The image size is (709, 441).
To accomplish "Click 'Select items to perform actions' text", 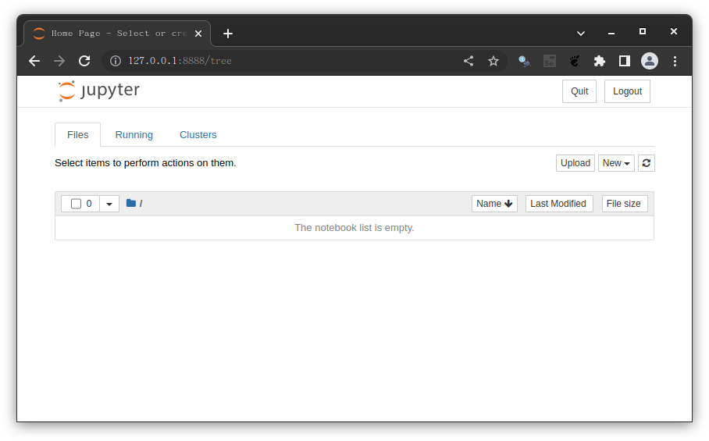I will (x=145, y=163).
